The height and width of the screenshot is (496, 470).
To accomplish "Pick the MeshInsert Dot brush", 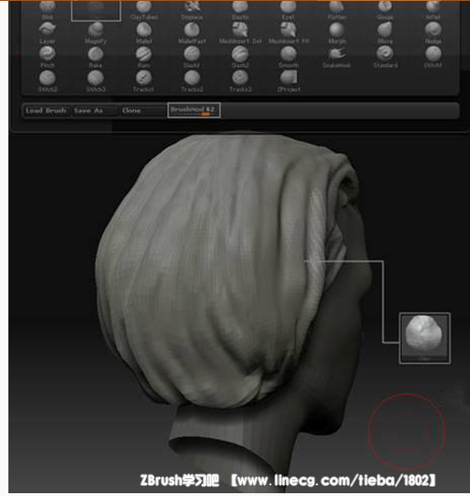I will point(240,33).
